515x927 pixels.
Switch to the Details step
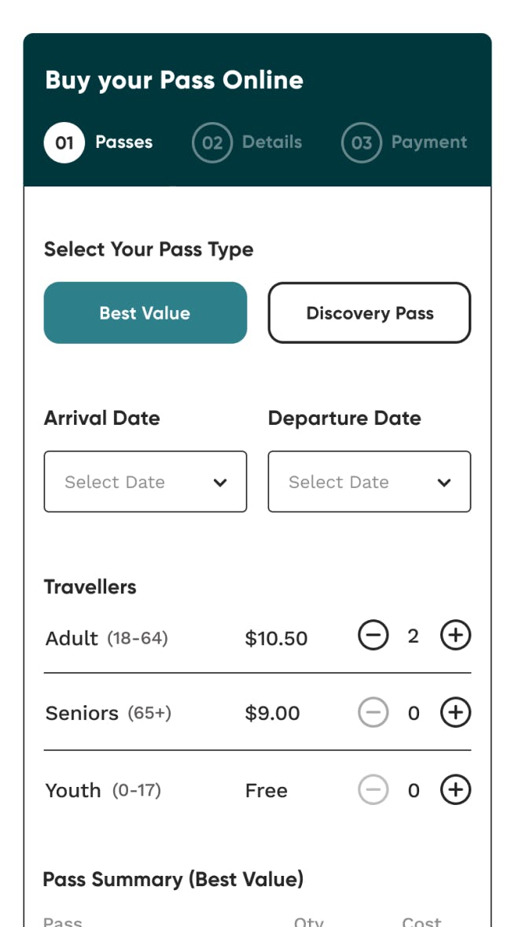click(x=272, y=142)
